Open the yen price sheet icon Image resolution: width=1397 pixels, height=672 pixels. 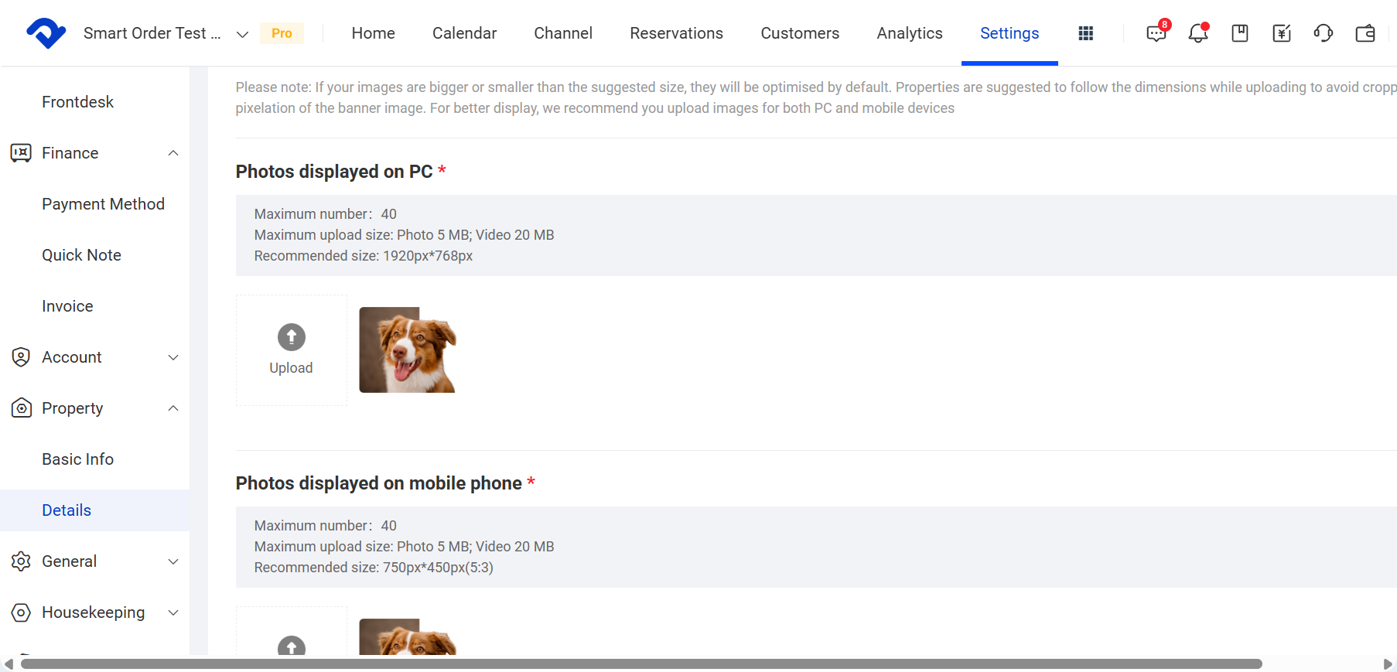[1282, 33]
